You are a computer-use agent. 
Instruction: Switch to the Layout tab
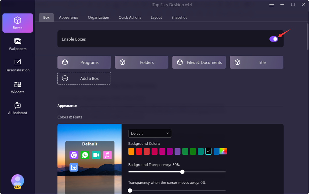coord(156,17)
